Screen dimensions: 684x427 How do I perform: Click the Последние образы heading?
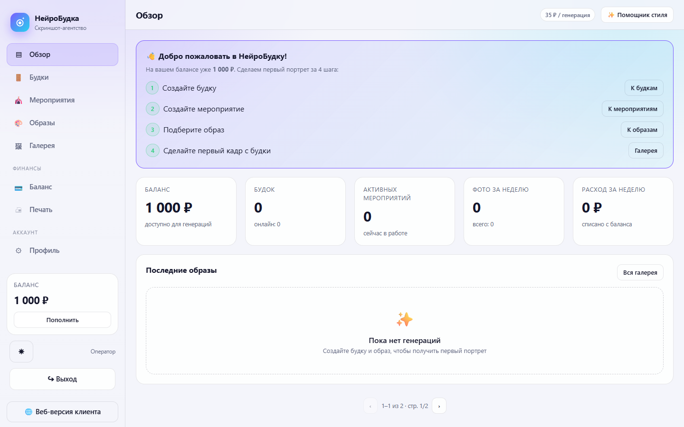pos(181,270)
